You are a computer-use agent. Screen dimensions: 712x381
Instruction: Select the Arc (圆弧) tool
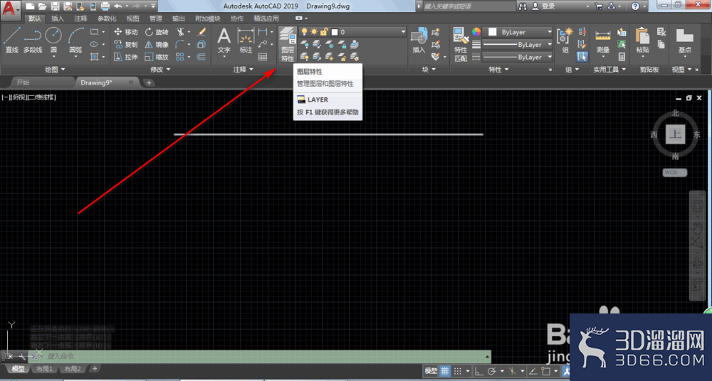click(x=76, y=41)
